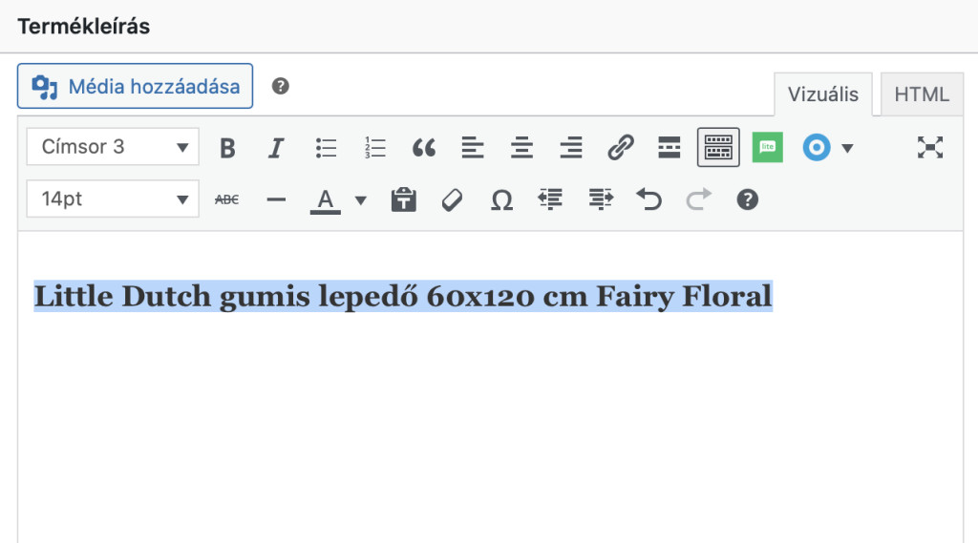Viewport: 978px width, 543px height.
Task: Insert a numbered list
Action: [x=375, y=147]
